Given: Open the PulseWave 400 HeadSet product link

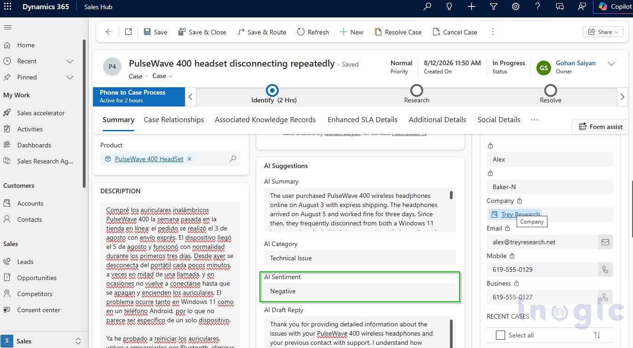Looking at the screenshot, I should pyautogui.click(x=149, y=159).
